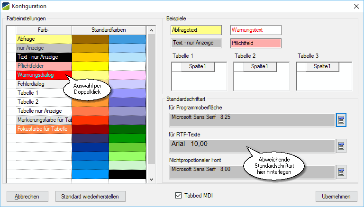The height and width of the screenshot is (207, 364).
Task: Click the Pflichtfeld example field
Action: (255, 43)
